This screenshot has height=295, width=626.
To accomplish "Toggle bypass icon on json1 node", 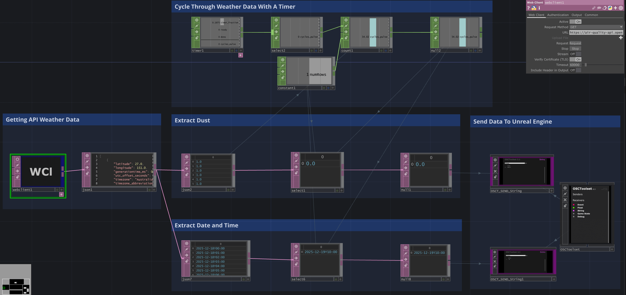I will (87, 161).
